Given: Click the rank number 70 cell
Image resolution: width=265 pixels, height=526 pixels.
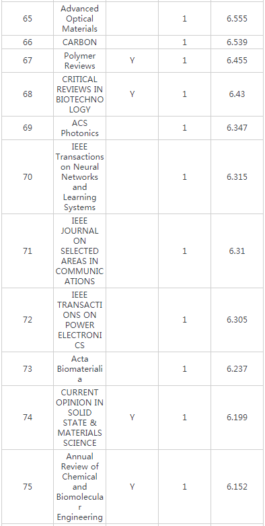Looking at the screenshot, I should 28,176.
